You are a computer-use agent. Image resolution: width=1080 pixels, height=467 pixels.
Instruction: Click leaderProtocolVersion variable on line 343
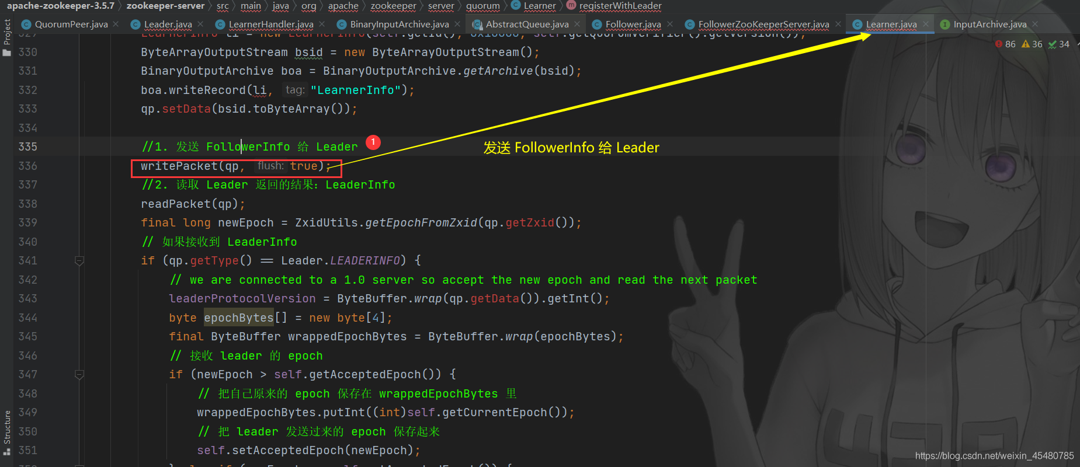[x=242, y=298]
